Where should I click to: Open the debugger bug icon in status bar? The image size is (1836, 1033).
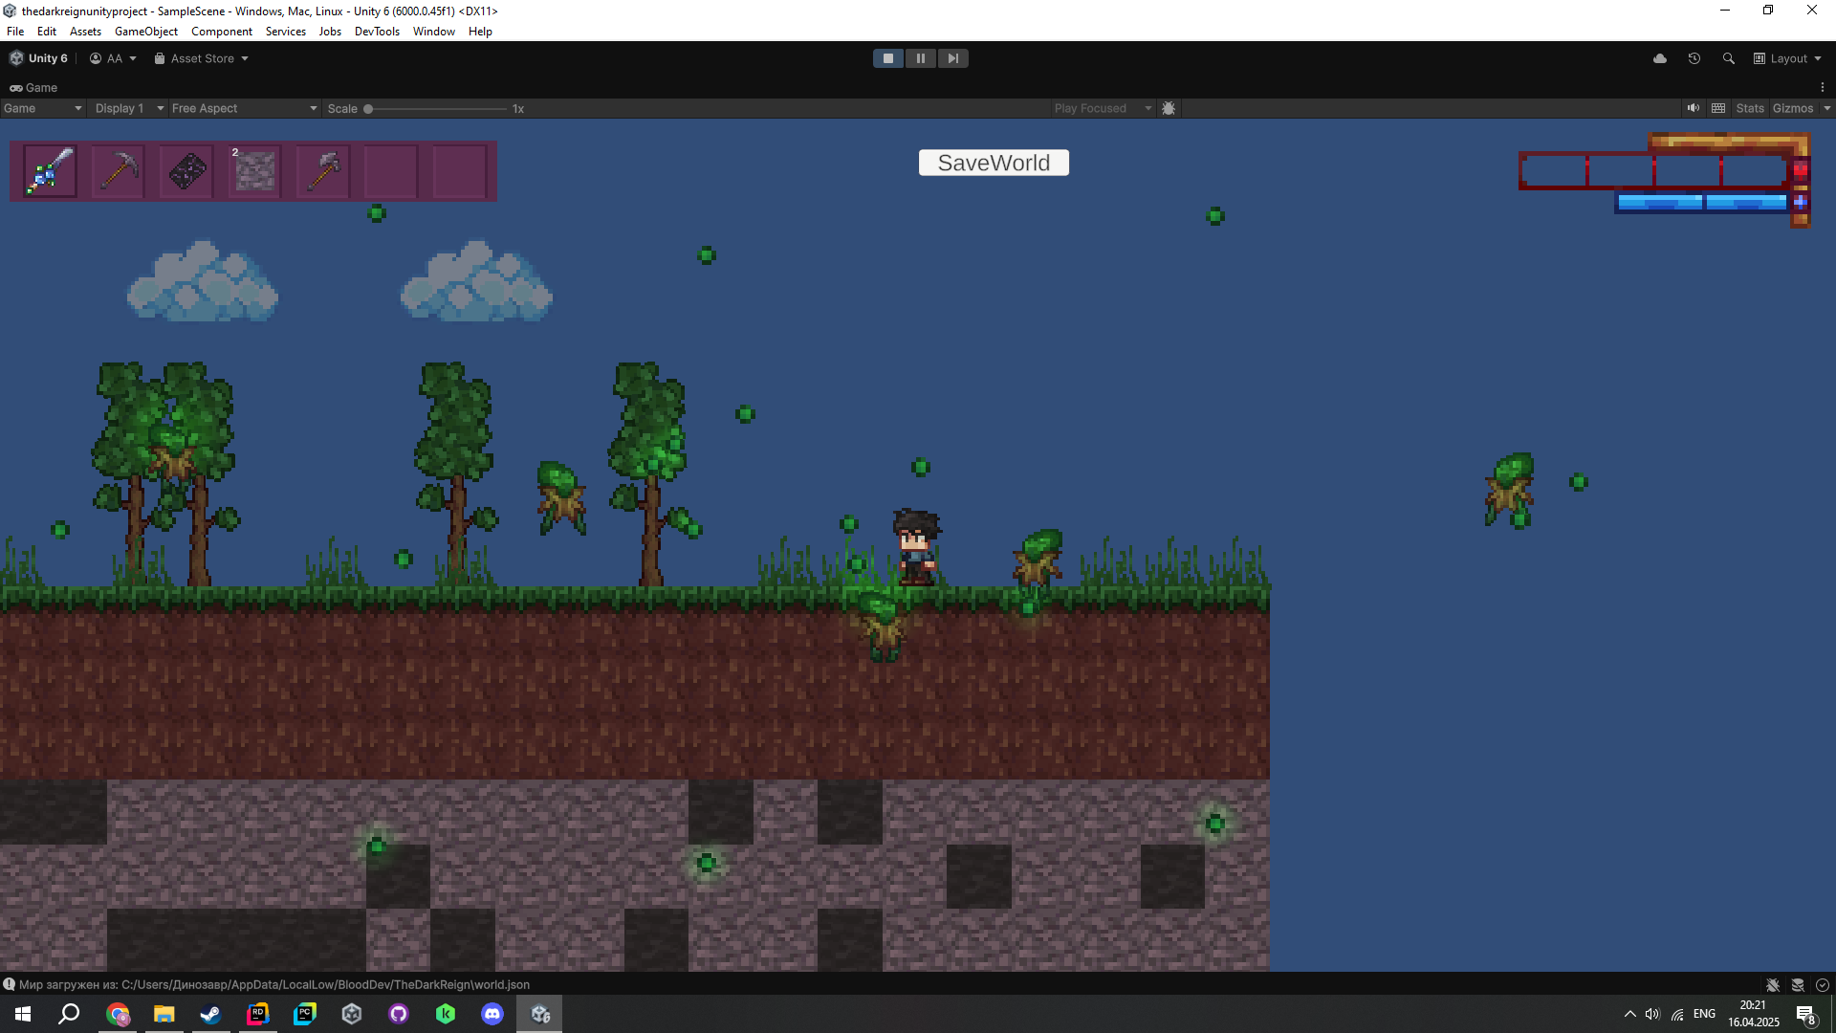pyautogui.click(x=1773, y=985)
